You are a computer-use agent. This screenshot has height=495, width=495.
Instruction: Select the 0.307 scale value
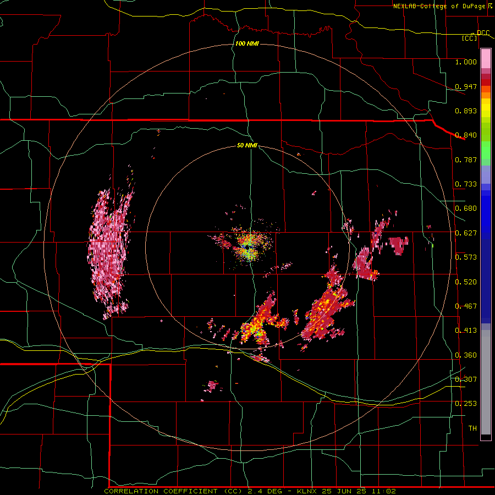click(x=466, y=380)
